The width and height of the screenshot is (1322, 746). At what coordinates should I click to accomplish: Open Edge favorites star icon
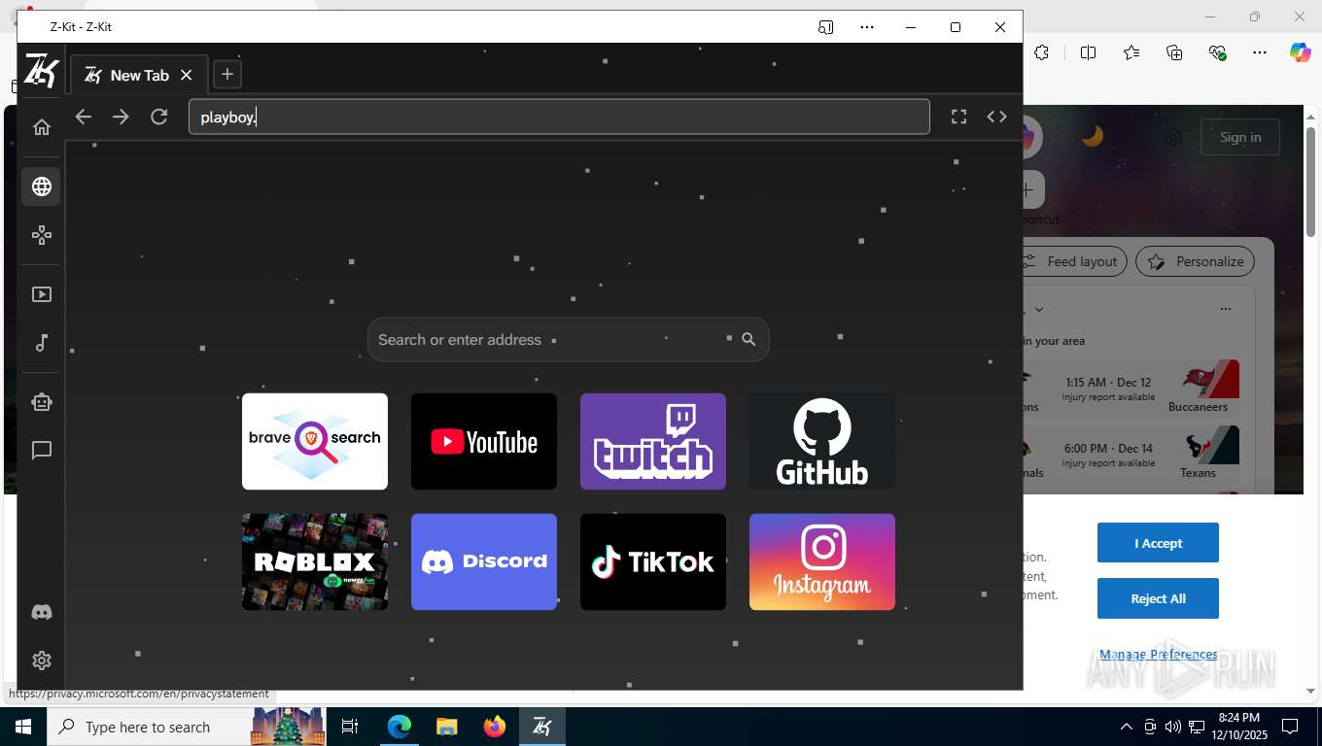coord(1131,52)
